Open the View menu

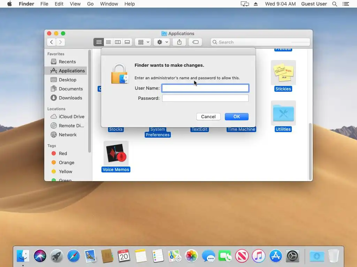[x=75, y=4]
